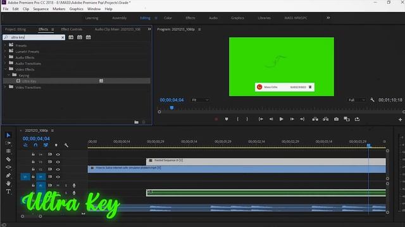Hide track V1 output with eye
The image size is (405, 227).
pyautogui.click(x=58, y=177)
